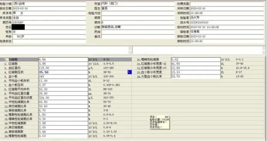
Task: Click the empty 加急标志 field
Action: tap(49, 41)
